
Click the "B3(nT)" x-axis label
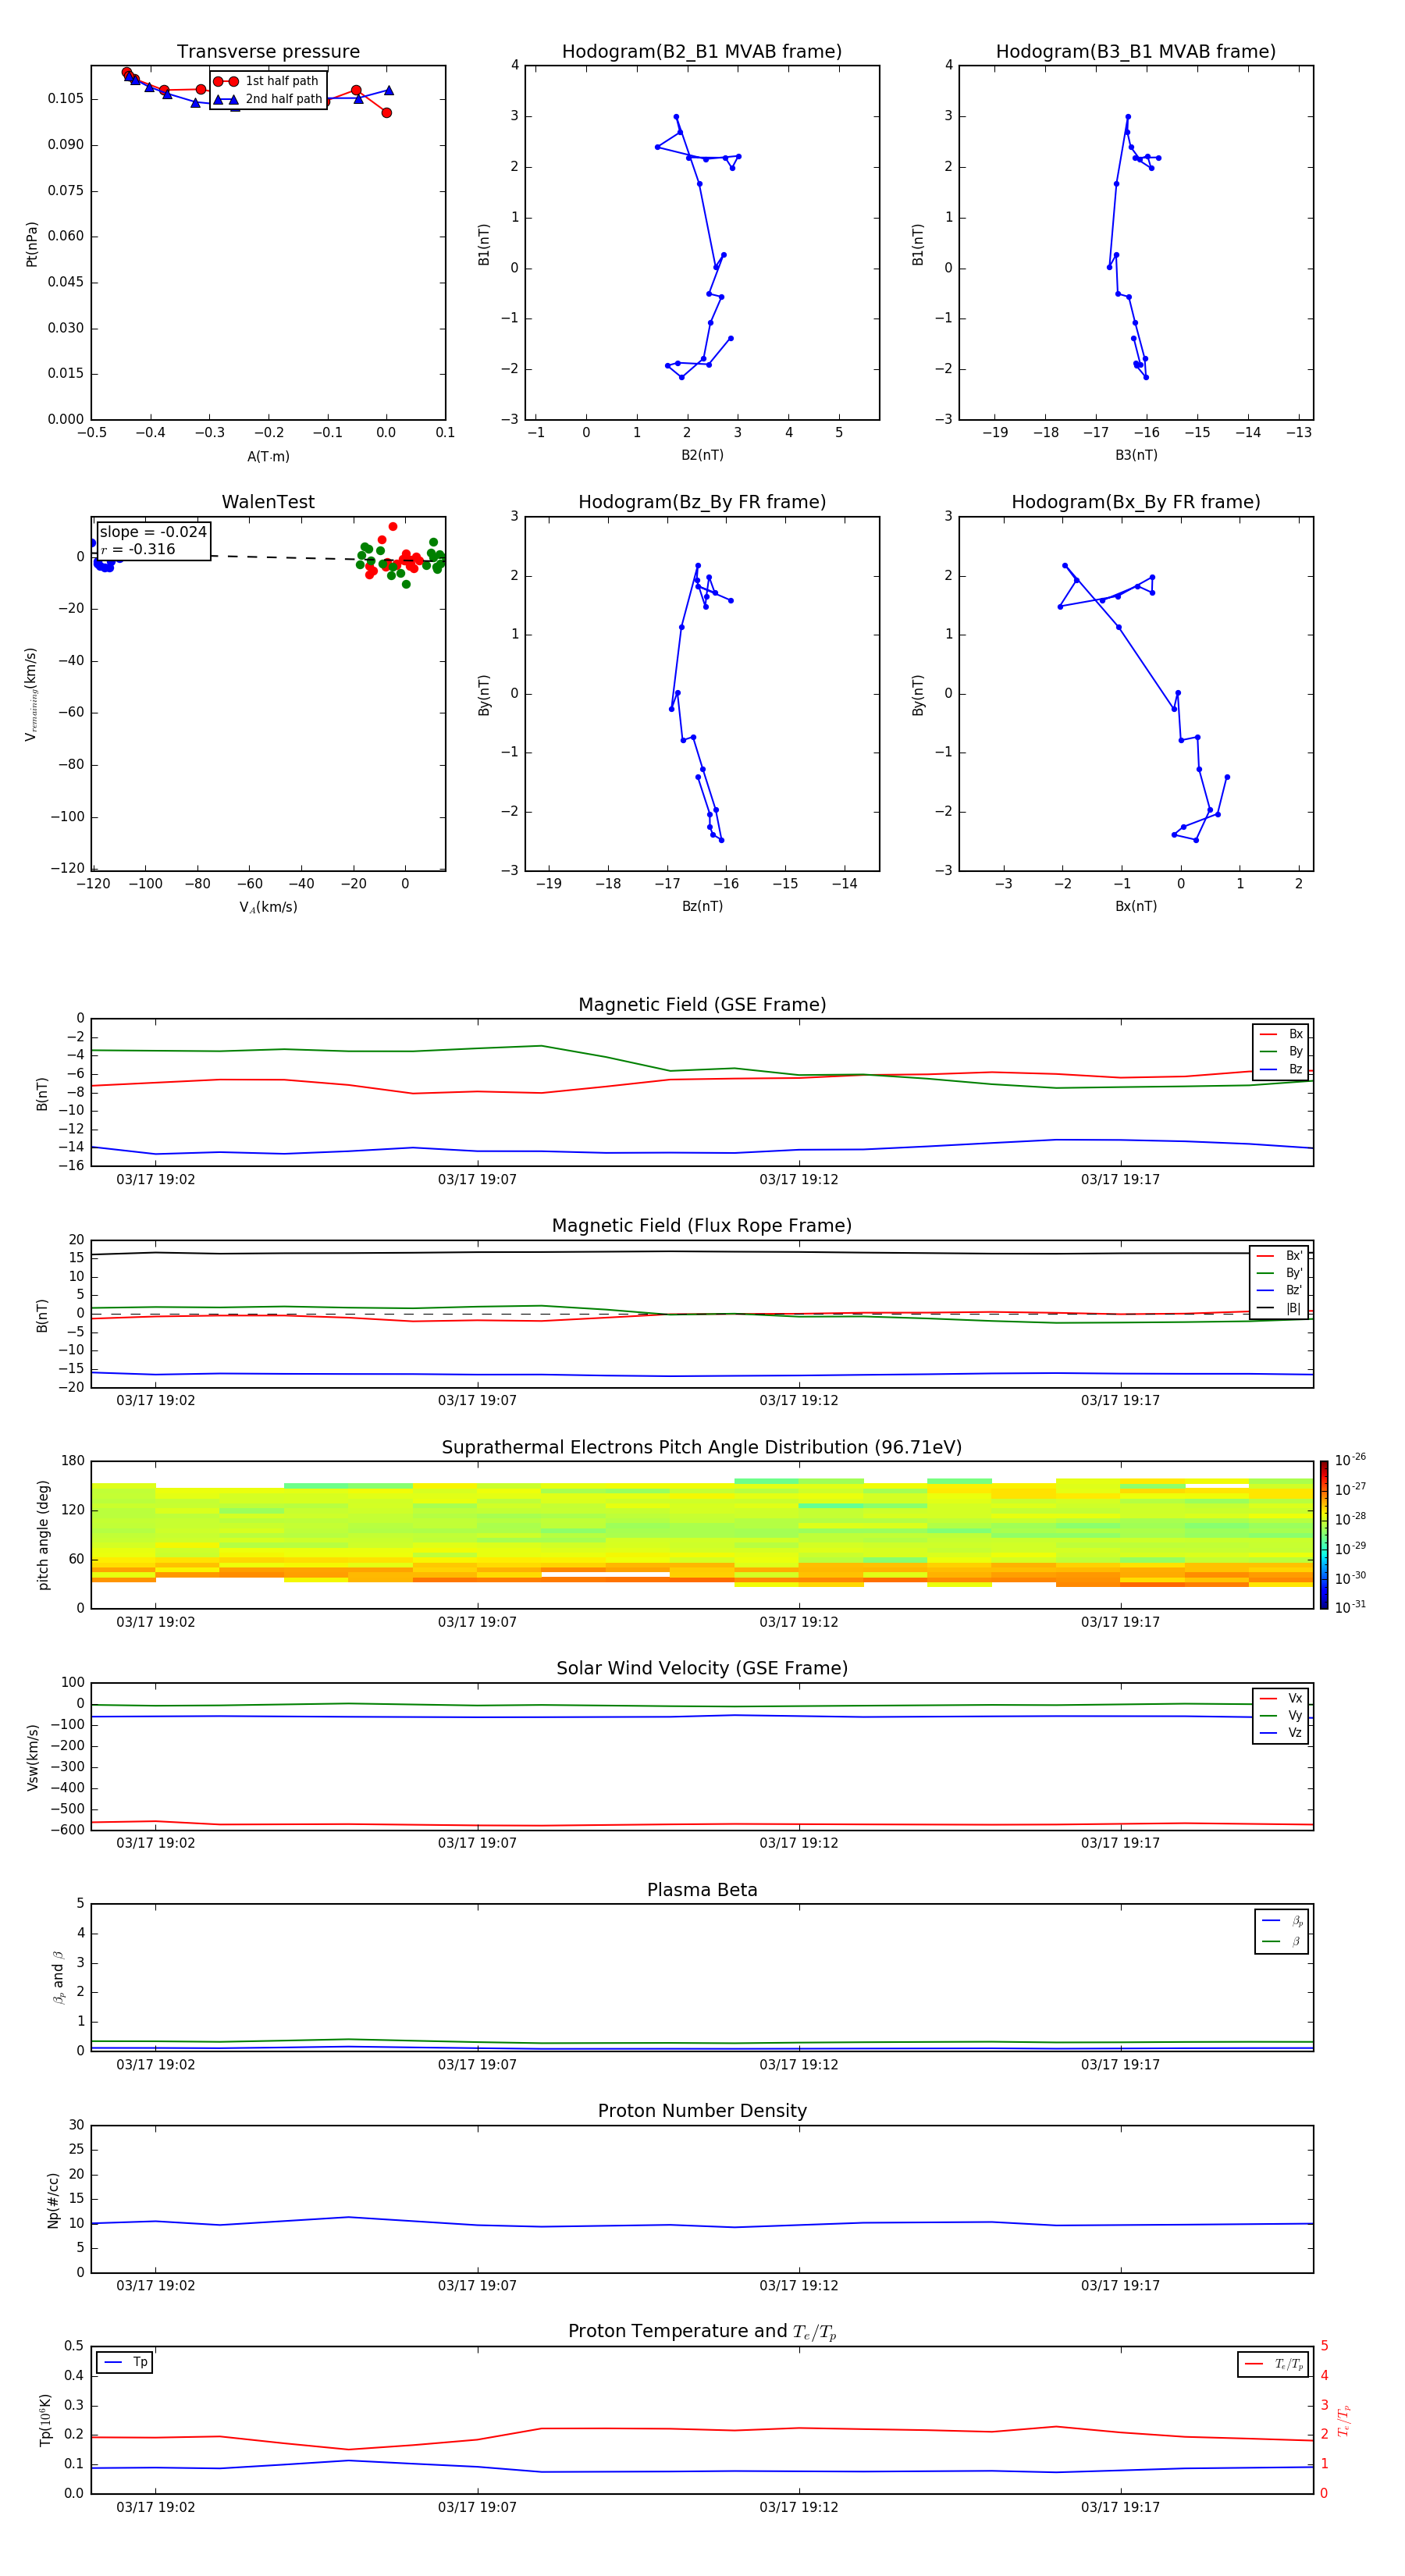(1136, 455)
